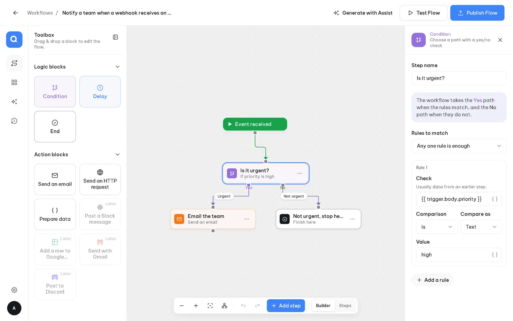Select the Send an HTTP request block
The width and height of the screenshot is (513, 321).
point(100,179)
